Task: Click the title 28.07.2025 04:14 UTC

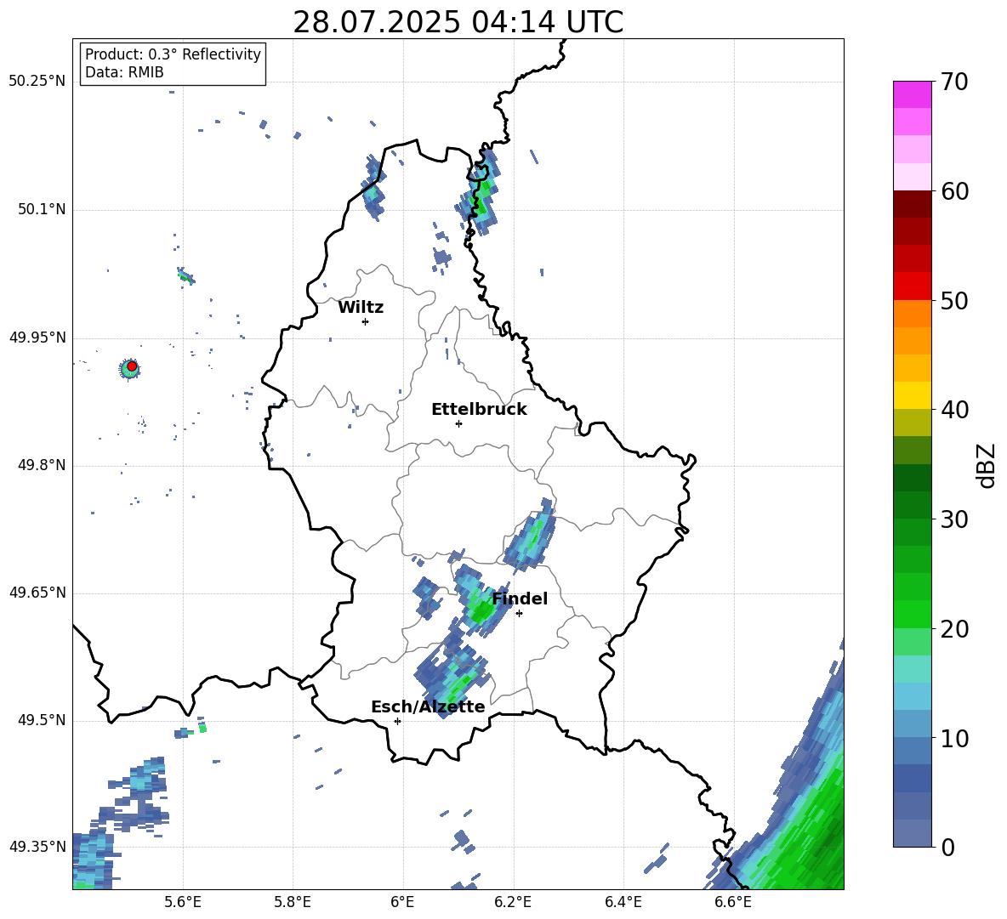Action: 458,22
